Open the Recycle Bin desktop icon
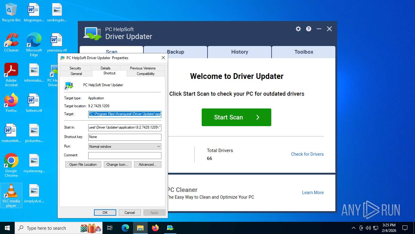 point(11,12)
